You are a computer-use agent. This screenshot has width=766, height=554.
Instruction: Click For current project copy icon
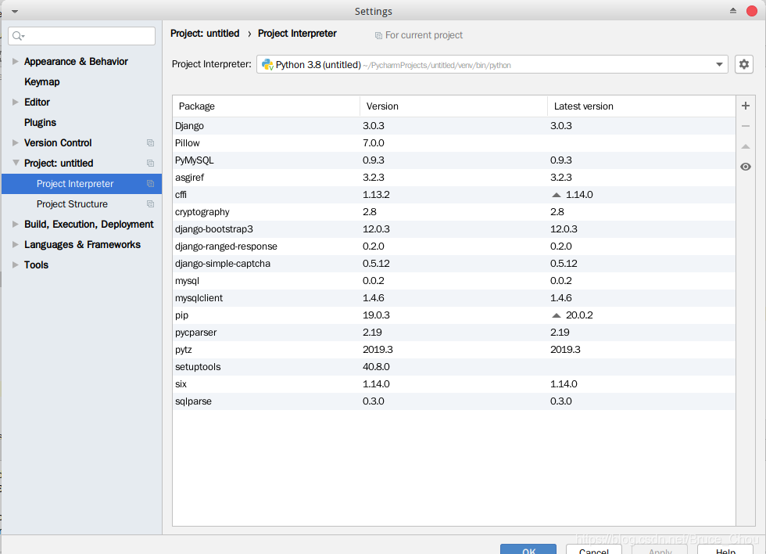[378, 35]
